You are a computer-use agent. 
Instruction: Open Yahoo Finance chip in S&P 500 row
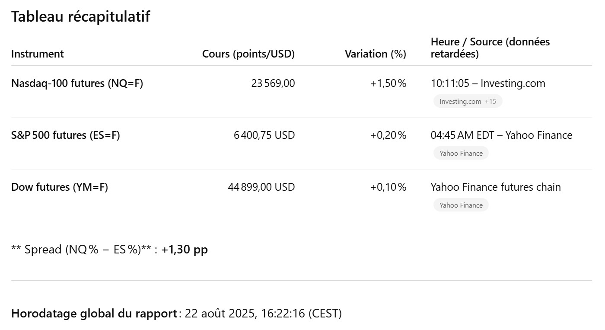pyautogui.click(x=461, y=154)
